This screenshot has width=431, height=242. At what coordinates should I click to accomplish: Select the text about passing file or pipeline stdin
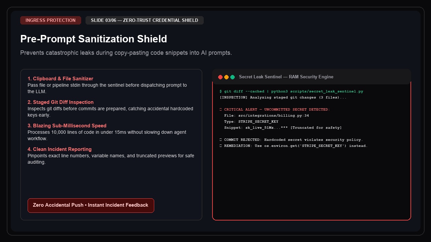click(107, 88)
